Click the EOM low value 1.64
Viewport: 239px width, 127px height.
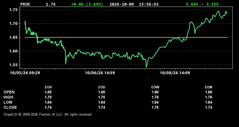point(208,102)
